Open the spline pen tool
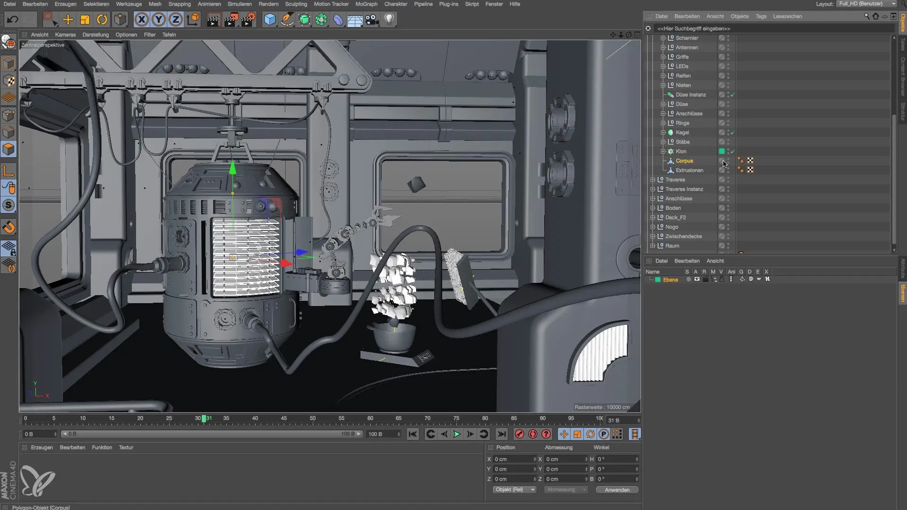This screenshot has height=510, width=907. pyautogui.click(x=287, y=20)
